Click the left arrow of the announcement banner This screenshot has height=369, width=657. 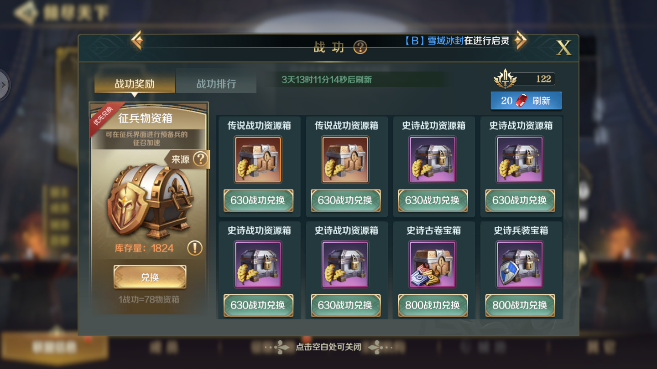137,41
